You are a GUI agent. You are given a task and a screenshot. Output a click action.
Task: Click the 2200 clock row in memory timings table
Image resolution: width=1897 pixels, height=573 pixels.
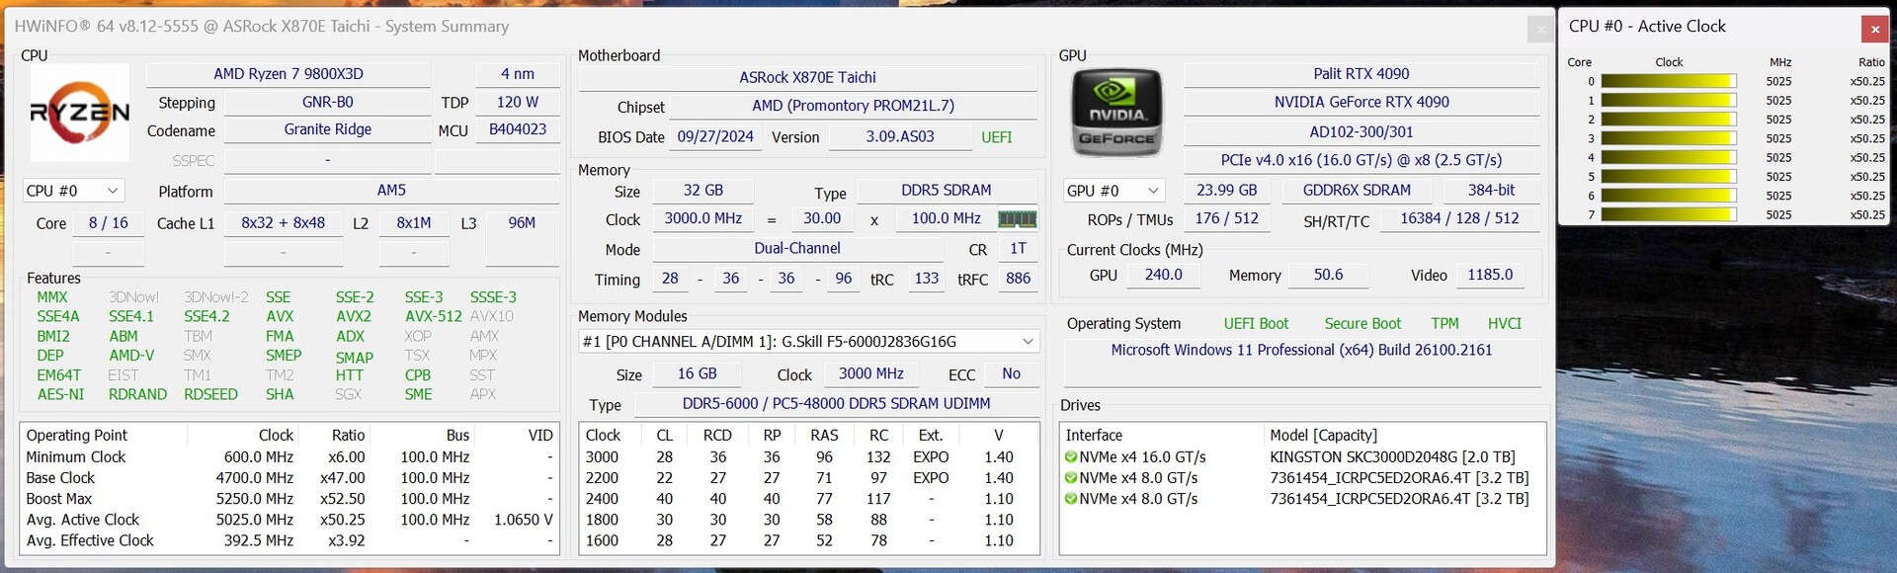tap(808, 478)
